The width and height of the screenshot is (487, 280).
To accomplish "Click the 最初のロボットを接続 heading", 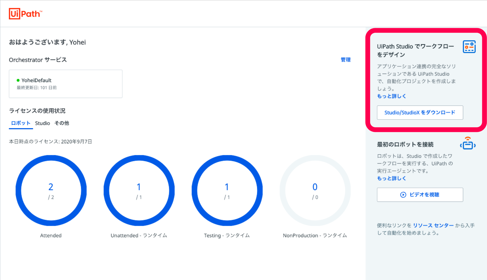I will (405, 145).
